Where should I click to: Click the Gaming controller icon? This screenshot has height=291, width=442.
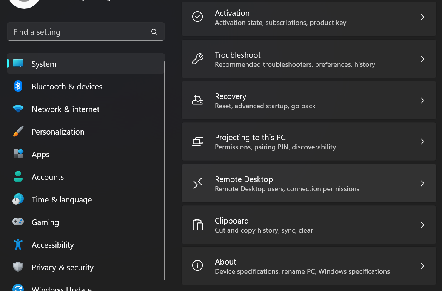(x=18, y=222)
